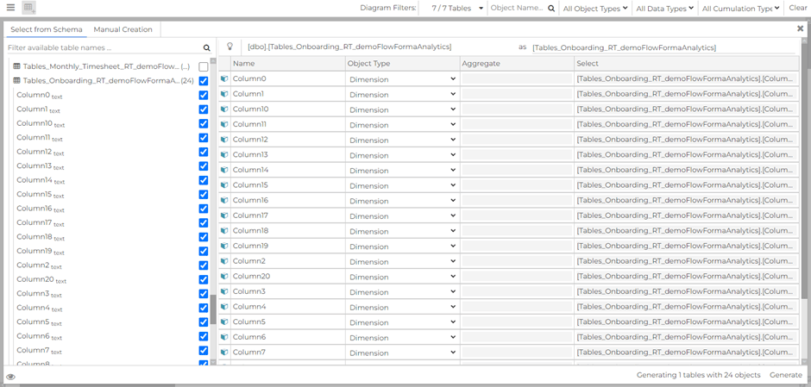This screenshot has width=811, height=387.
Task: Click the Name column header
Action: [287, 64]
